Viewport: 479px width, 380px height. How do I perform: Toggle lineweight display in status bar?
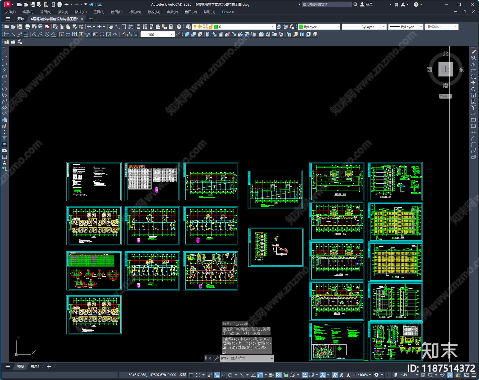[x=271, y=375]
